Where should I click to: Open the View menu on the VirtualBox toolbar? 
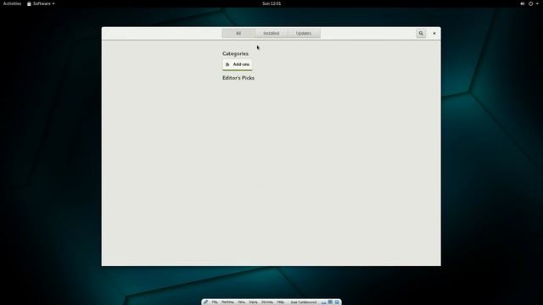(241, 302)
